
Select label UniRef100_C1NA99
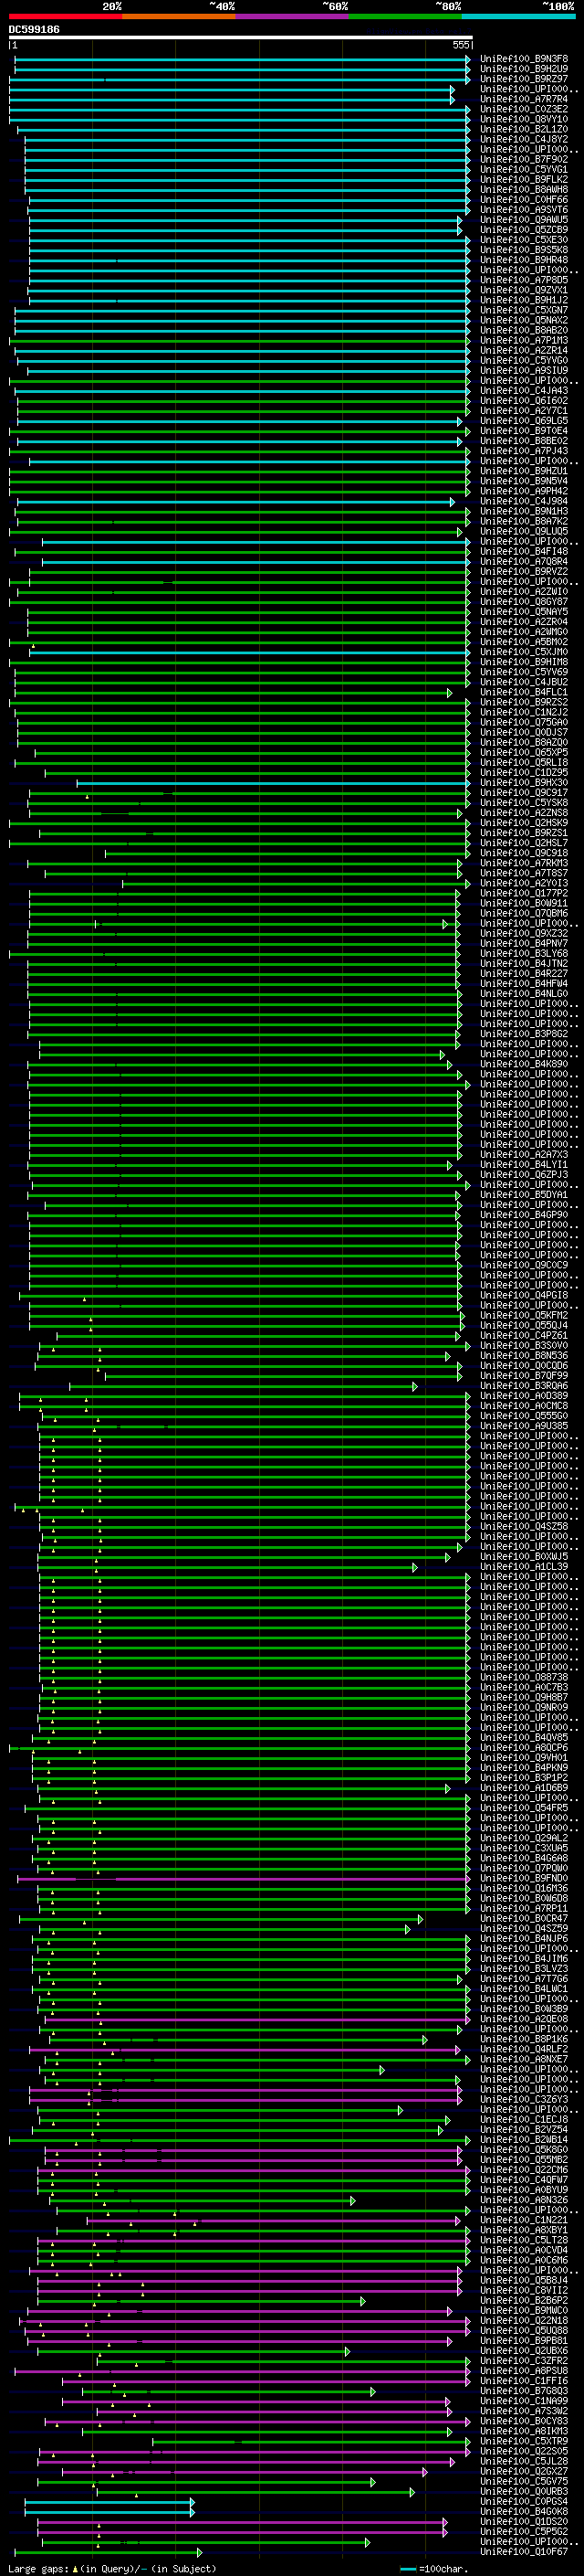coord(524,2400)
